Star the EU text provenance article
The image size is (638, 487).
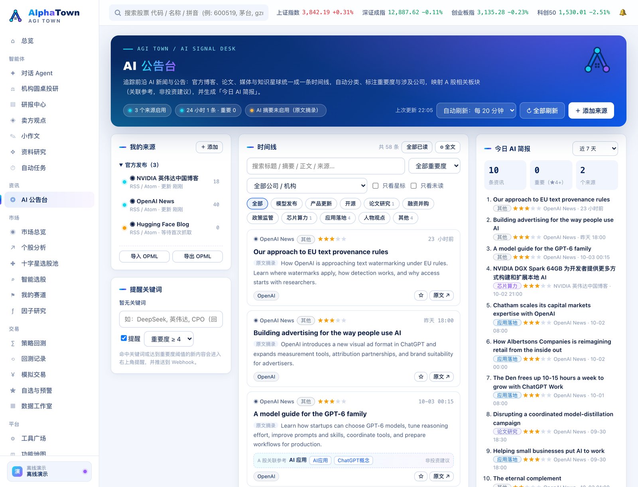421,295
